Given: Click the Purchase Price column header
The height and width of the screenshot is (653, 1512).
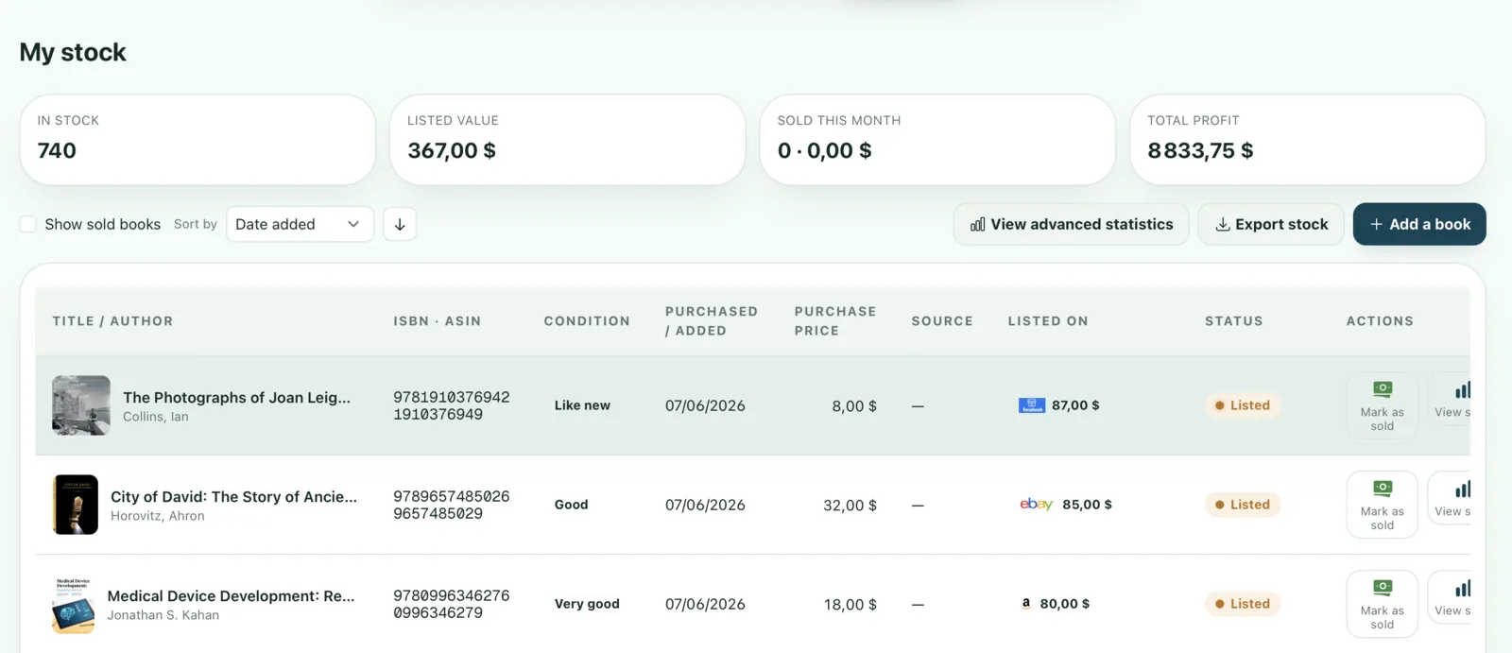Looking at the screenshot, I should (835, 321).
